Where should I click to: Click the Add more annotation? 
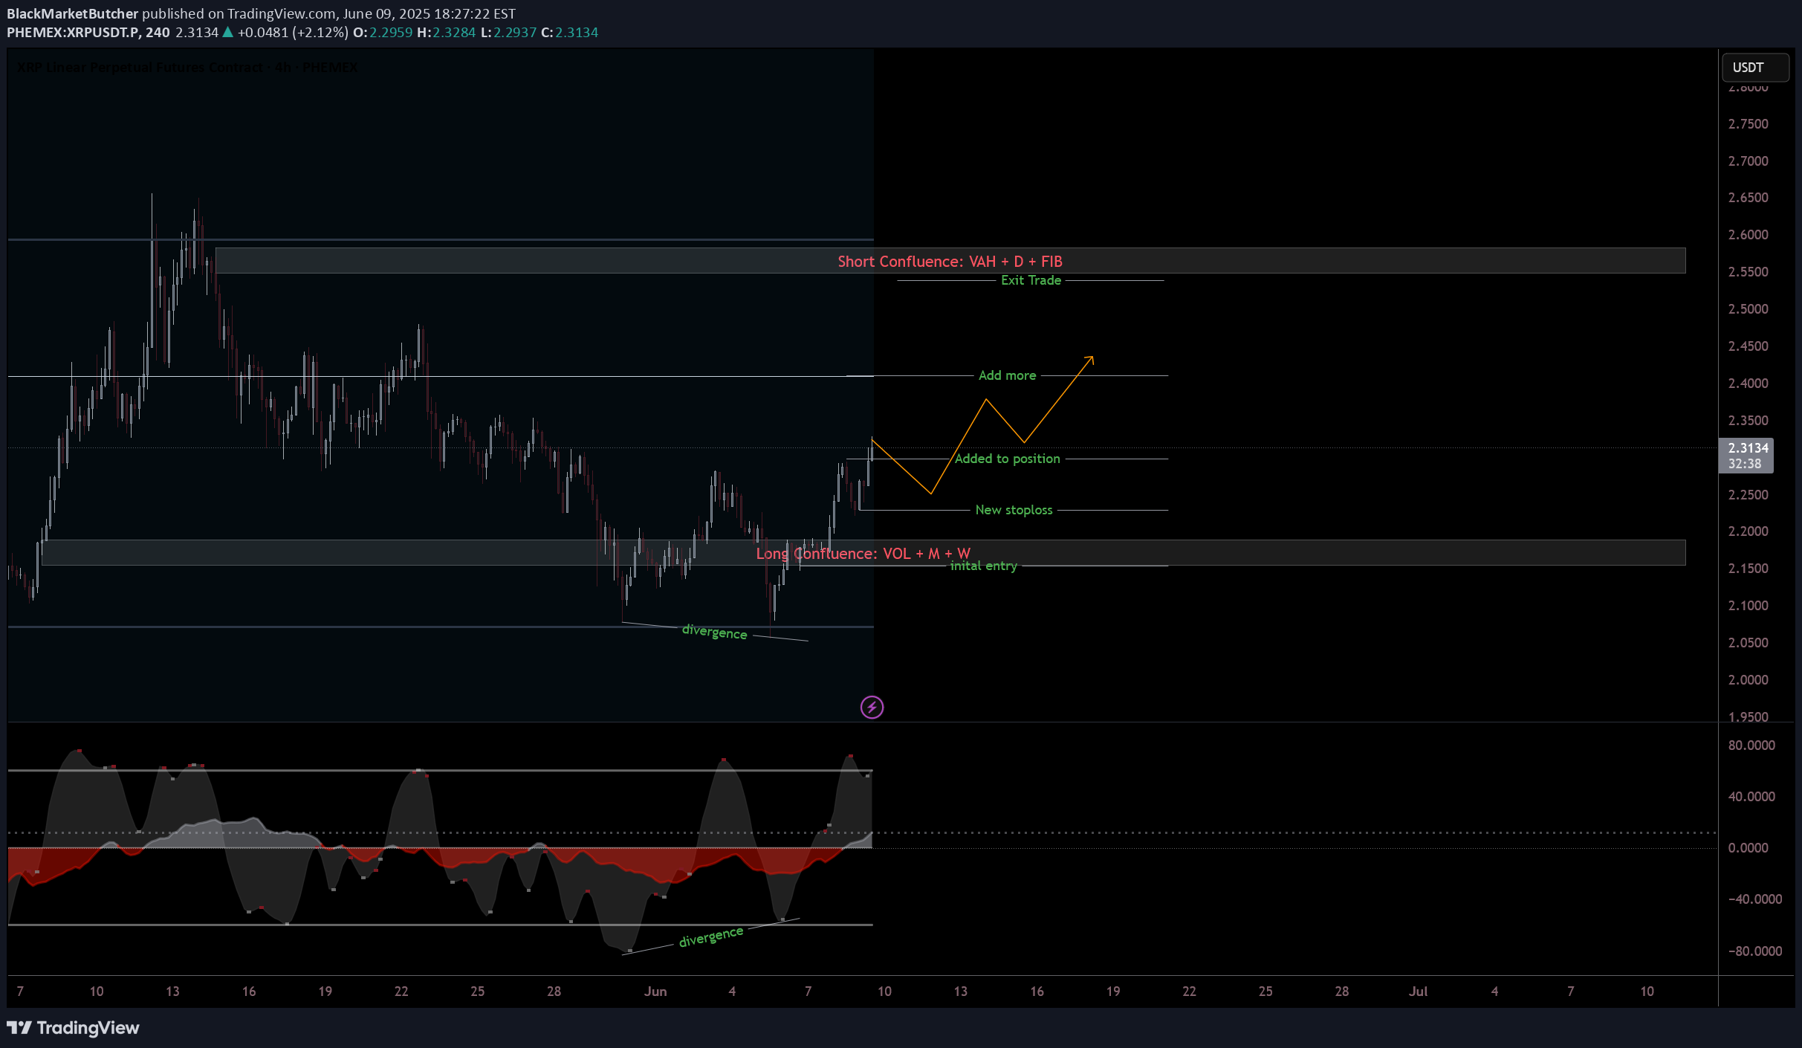[x=1007, y=375]
